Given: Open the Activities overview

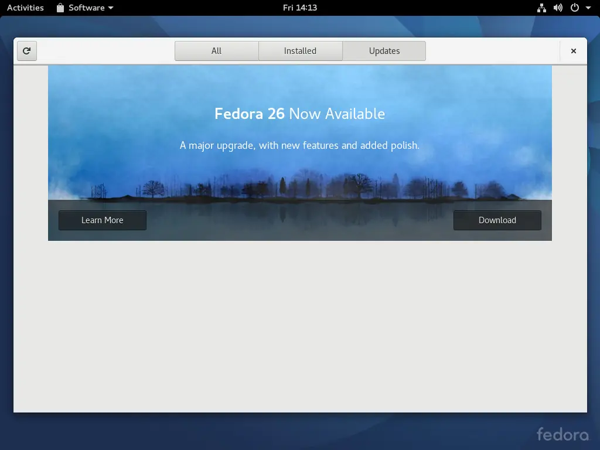Looking at the screenshot, I should pyautogui.click(x=25, y=8).
